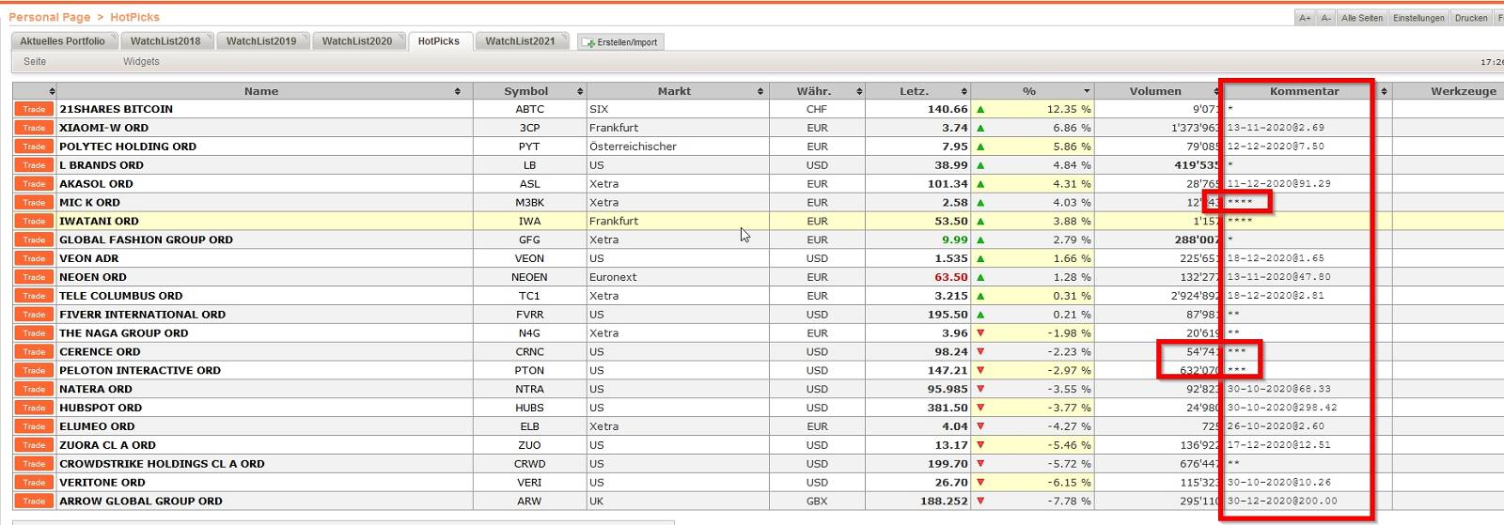The width and height of the screenshot is (1504, 525).
Task: Click the 12.35 % change value
Action: point(1069,109)
